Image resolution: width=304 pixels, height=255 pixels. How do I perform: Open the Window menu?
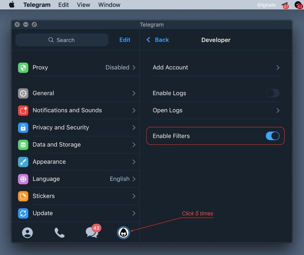(109, 5)
